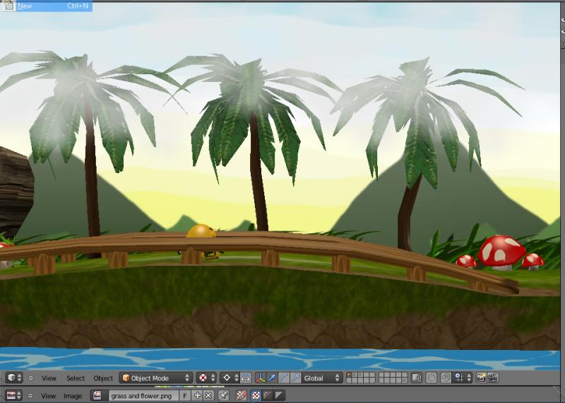Toggle manipulate center points icon
The height and width of the screenshot is (403, 565).
(x=245, y=378)
